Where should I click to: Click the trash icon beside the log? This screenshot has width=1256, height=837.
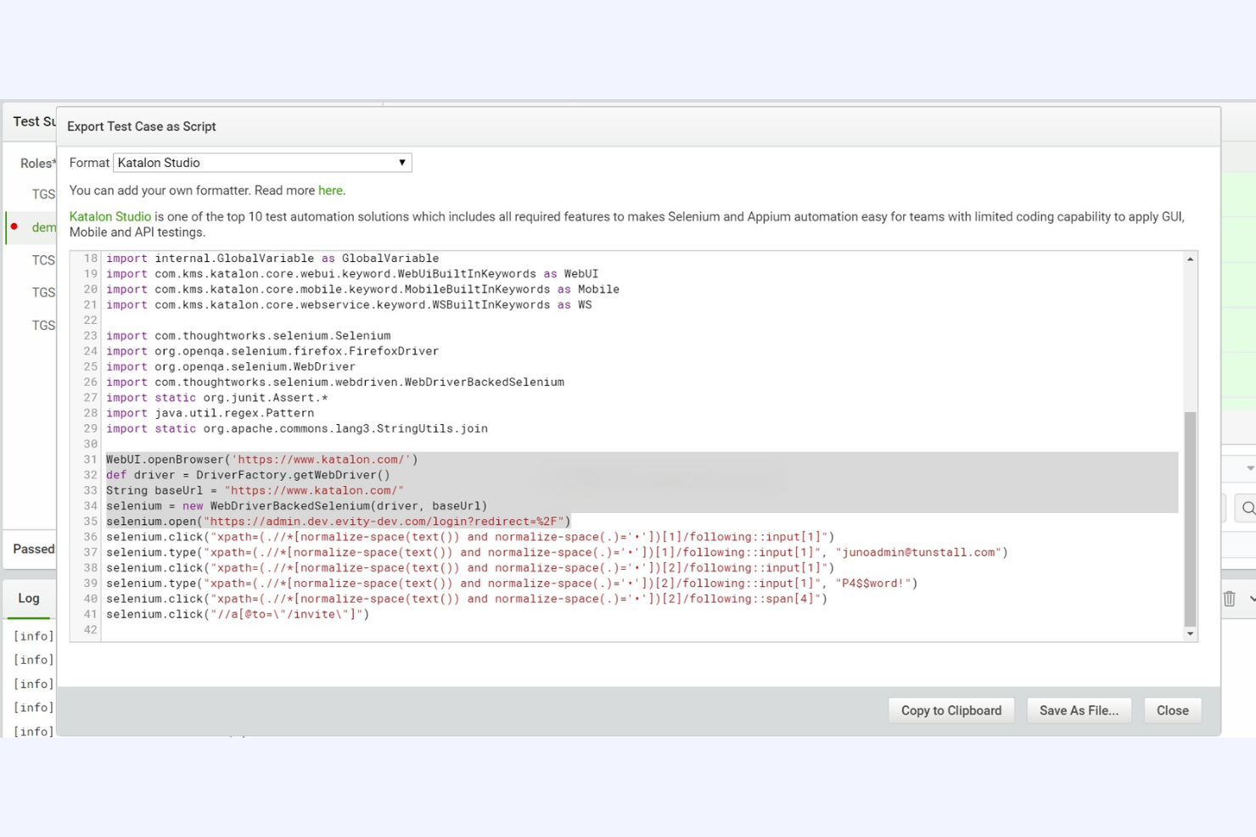coord(1229,599)
